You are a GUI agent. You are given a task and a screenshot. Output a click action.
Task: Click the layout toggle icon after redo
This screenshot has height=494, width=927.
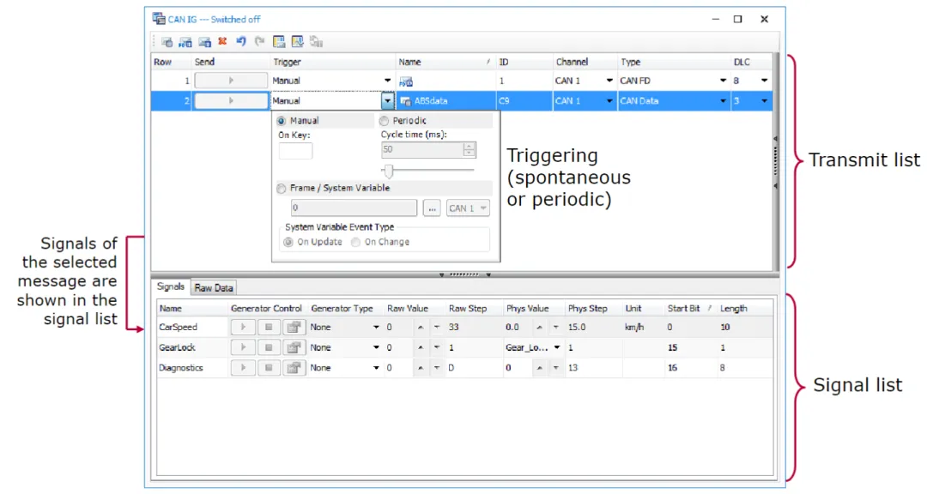click(278, 41)
